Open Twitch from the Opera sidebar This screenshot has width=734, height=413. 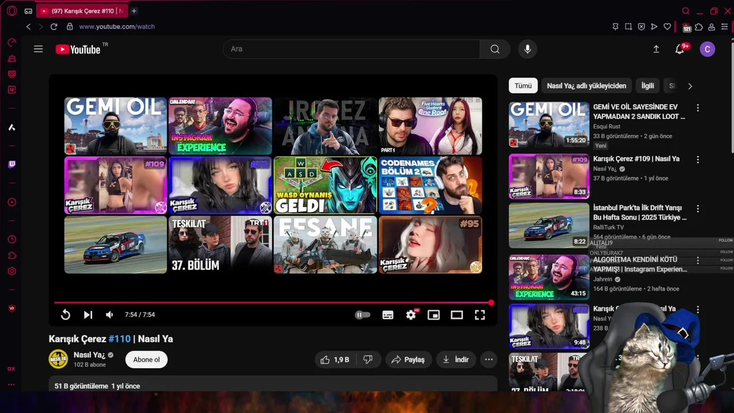(11, 165)
